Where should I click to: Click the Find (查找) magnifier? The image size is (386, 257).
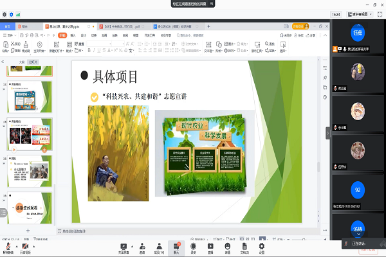coord(270,44)
